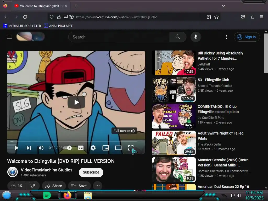
Task: Open Bill Dickey Being Absolutely Pathetic thumbnail
Action: pyautogui.click(x=174, y=63)
